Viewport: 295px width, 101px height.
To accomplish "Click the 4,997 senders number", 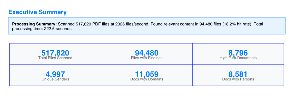I will click(x=55, y=74).
